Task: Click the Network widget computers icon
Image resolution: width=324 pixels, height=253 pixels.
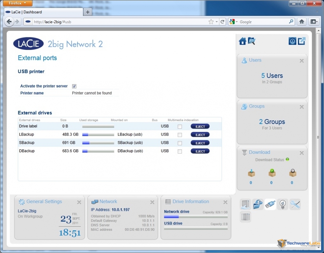Action: [x=95, y=202]
